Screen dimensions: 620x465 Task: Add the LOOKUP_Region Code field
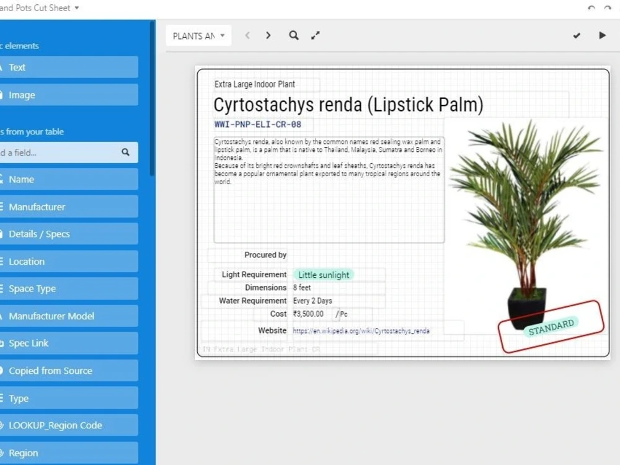pyautogui.click(x=69, y=425)
